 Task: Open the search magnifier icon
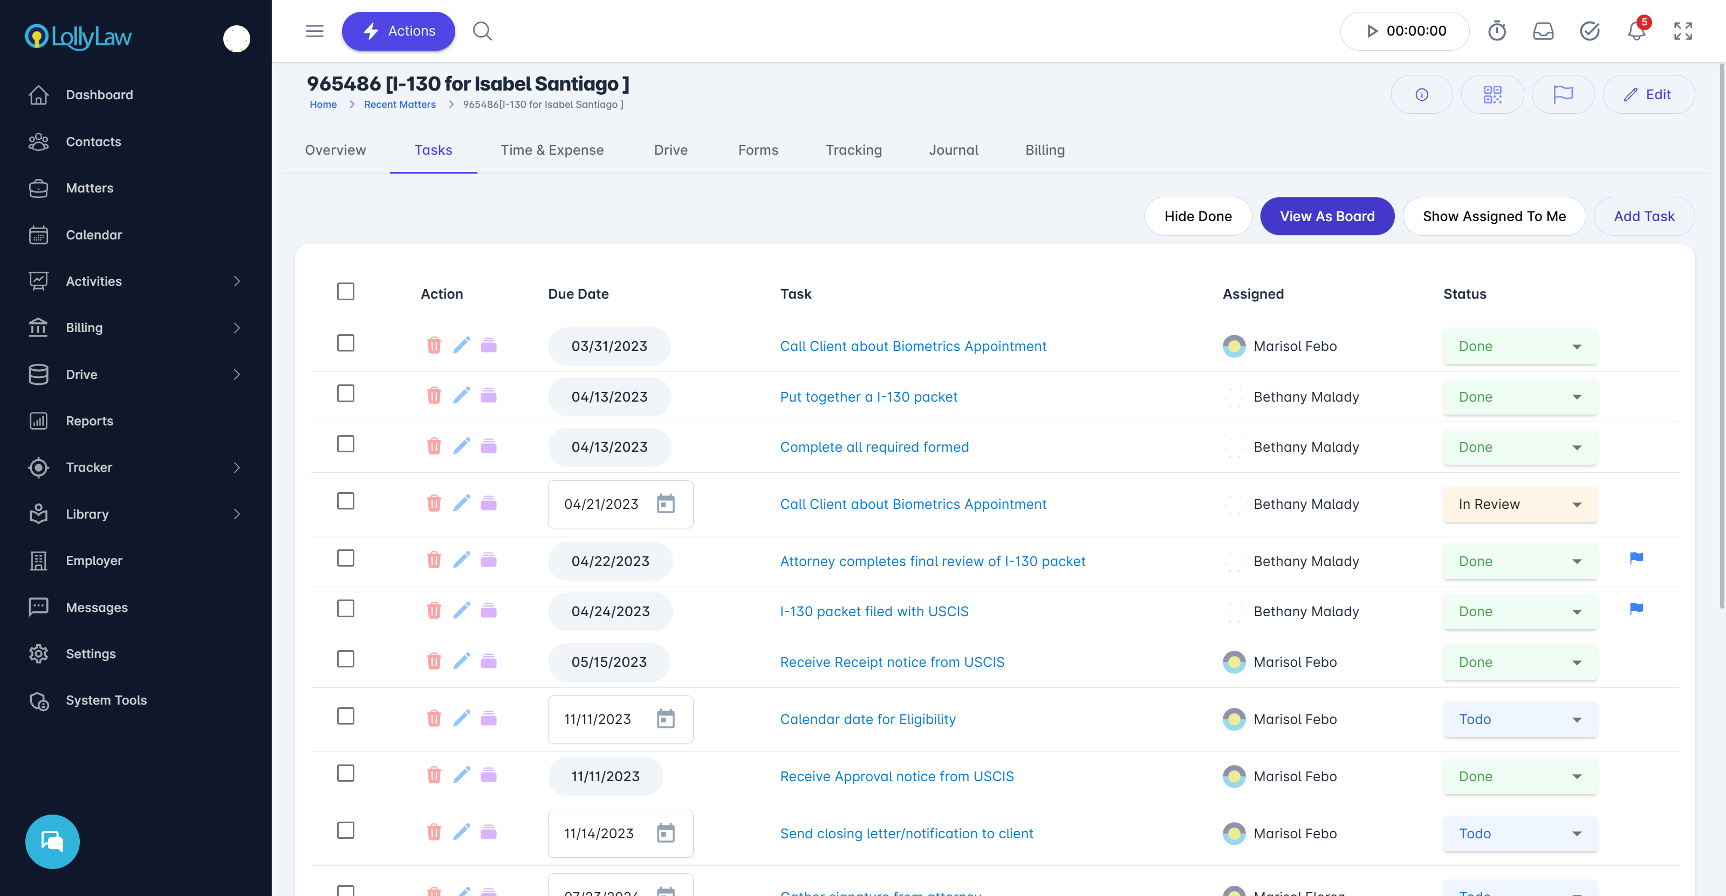(x=482, y=31)
